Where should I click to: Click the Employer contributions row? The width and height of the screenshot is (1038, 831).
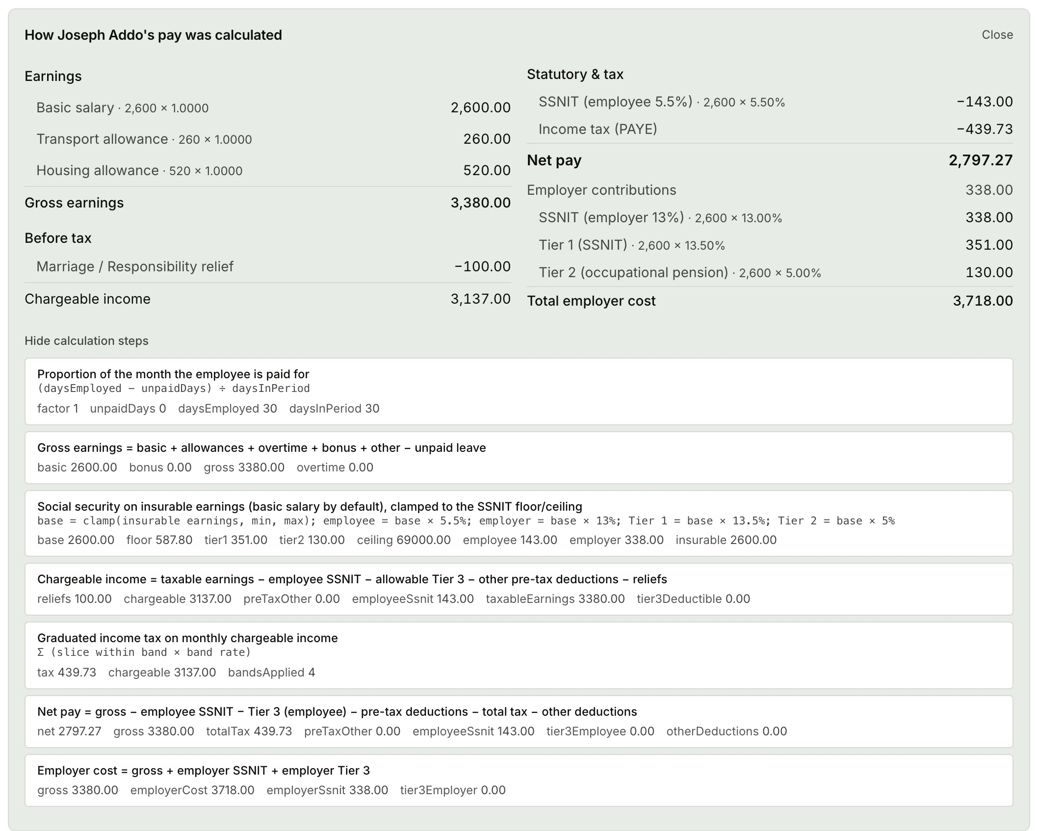coord(770,190)
